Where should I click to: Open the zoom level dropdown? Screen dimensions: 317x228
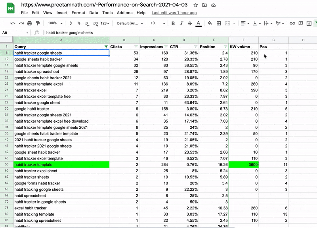click(x=55, y=23)
